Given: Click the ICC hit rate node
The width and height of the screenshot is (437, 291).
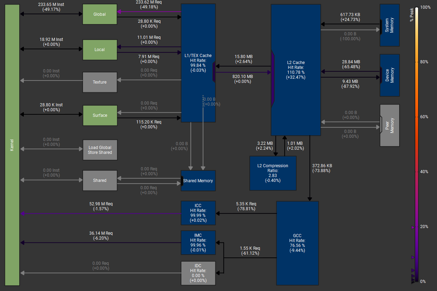Looking at the screenshot, I should tap(198, 213).
